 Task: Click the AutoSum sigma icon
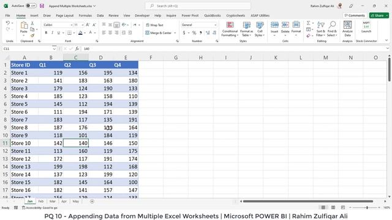[308, 23]
